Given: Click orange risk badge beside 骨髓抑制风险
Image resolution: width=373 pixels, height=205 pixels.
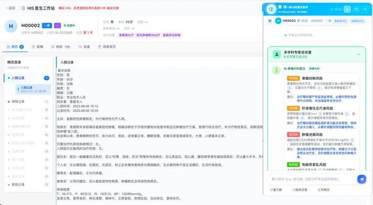Looking at the screenshot, I should click(293, 78).
